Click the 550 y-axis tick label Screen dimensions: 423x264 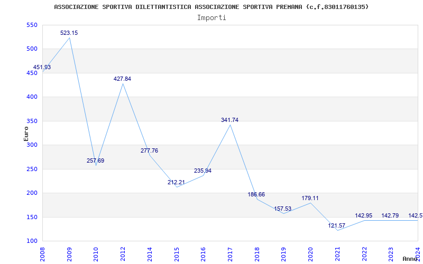pos(32,25)
